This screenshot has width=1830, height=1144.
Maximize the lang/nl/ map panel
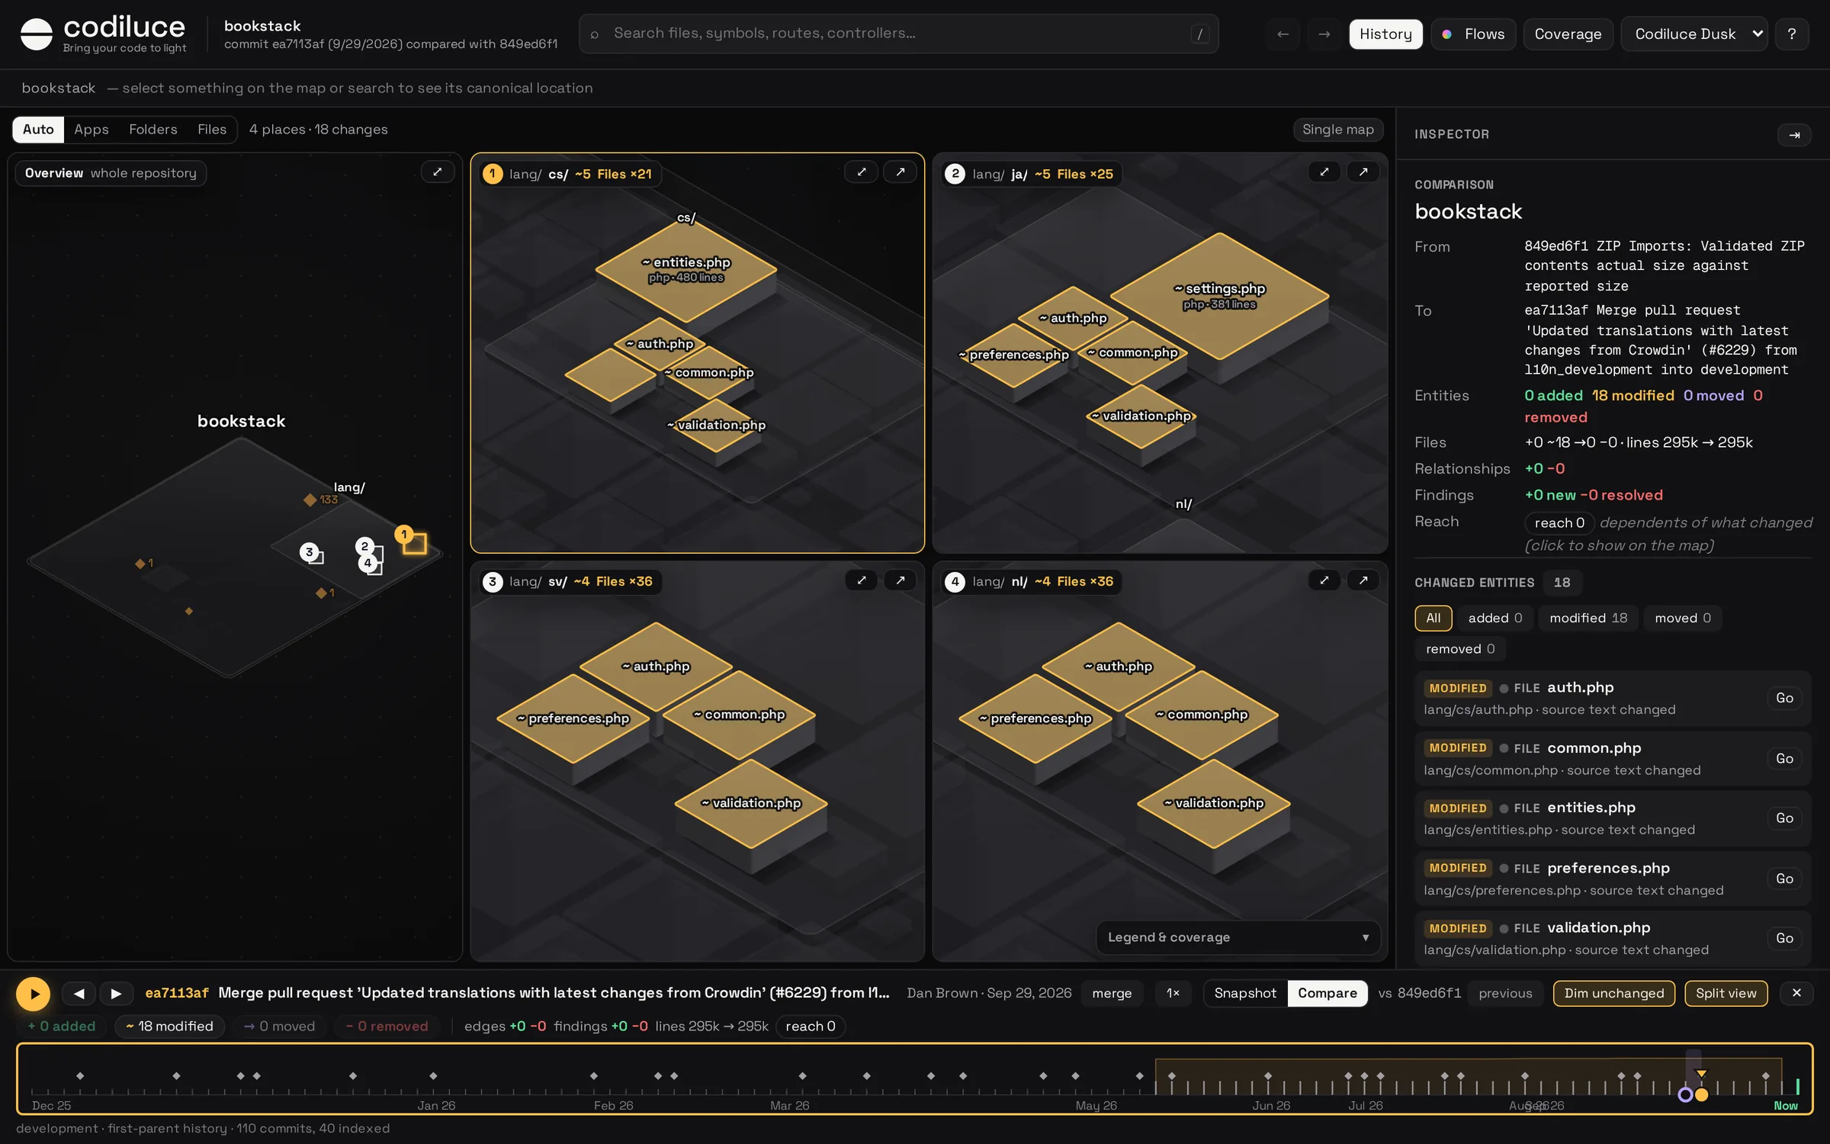point(1324,580)
